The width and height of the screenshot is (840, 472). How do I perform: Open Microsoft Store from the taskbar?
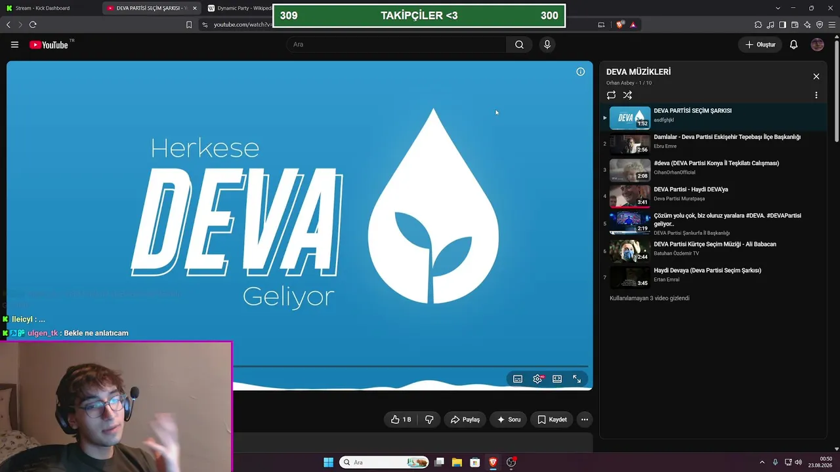pos(475,462)
